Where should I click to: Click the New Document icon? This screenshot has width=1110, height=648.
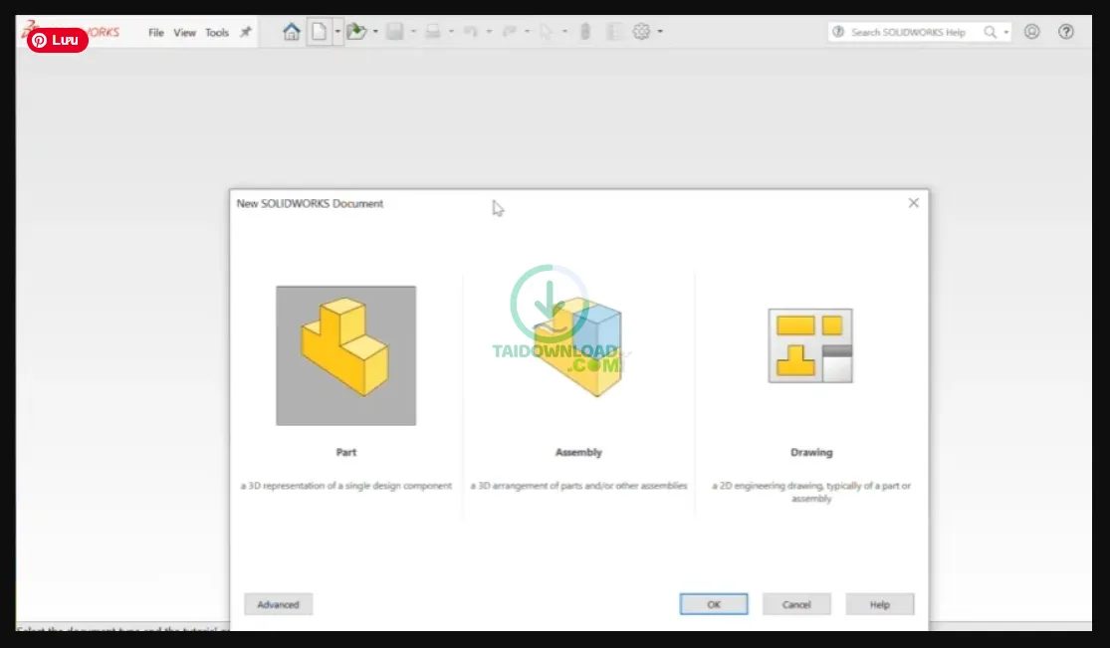[x=317, y=31]
